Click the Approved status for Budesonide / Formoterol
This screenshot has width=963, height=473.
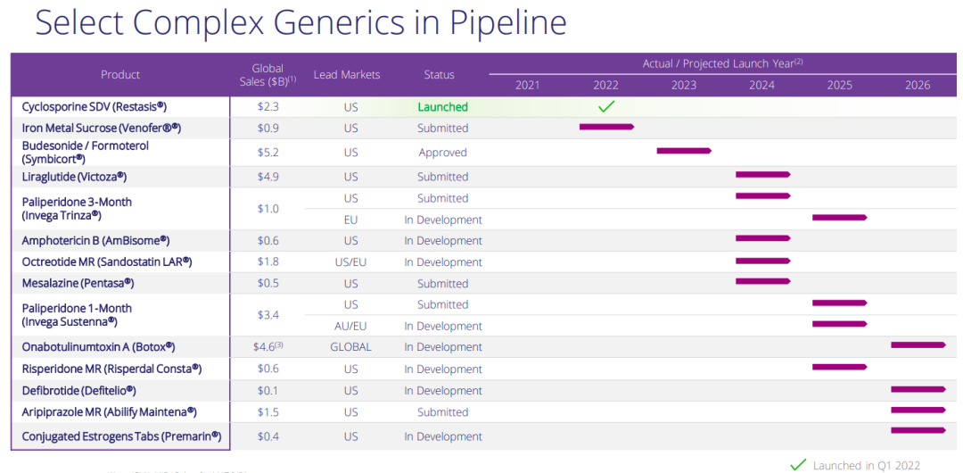click(x=443, y=153)
